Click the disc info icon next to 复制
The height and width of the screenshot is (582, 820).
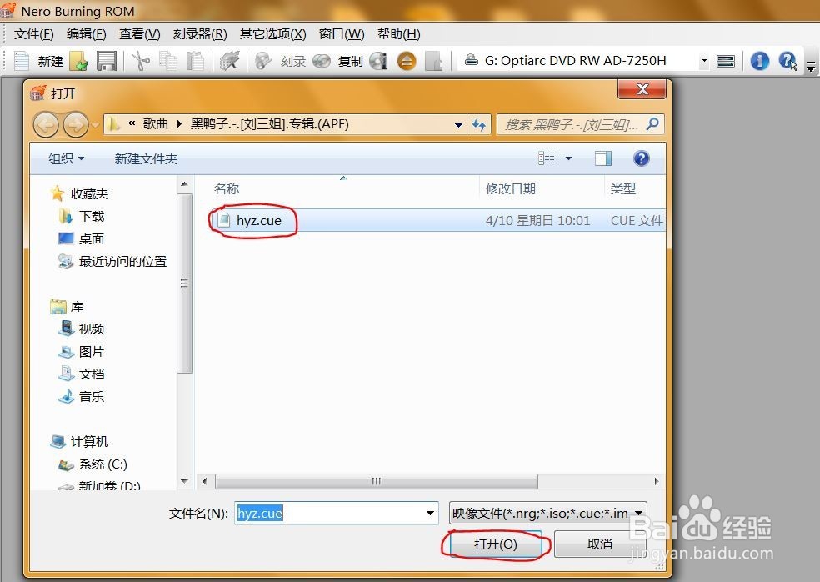378,61
